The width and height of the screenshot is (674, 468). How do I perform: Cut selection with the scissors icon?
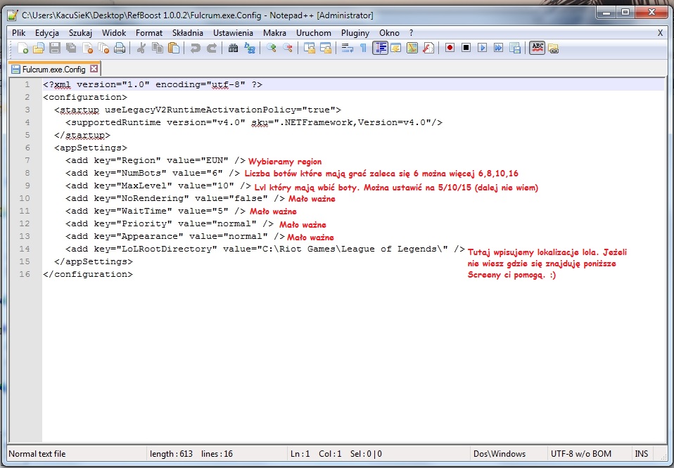pos(141,48)
